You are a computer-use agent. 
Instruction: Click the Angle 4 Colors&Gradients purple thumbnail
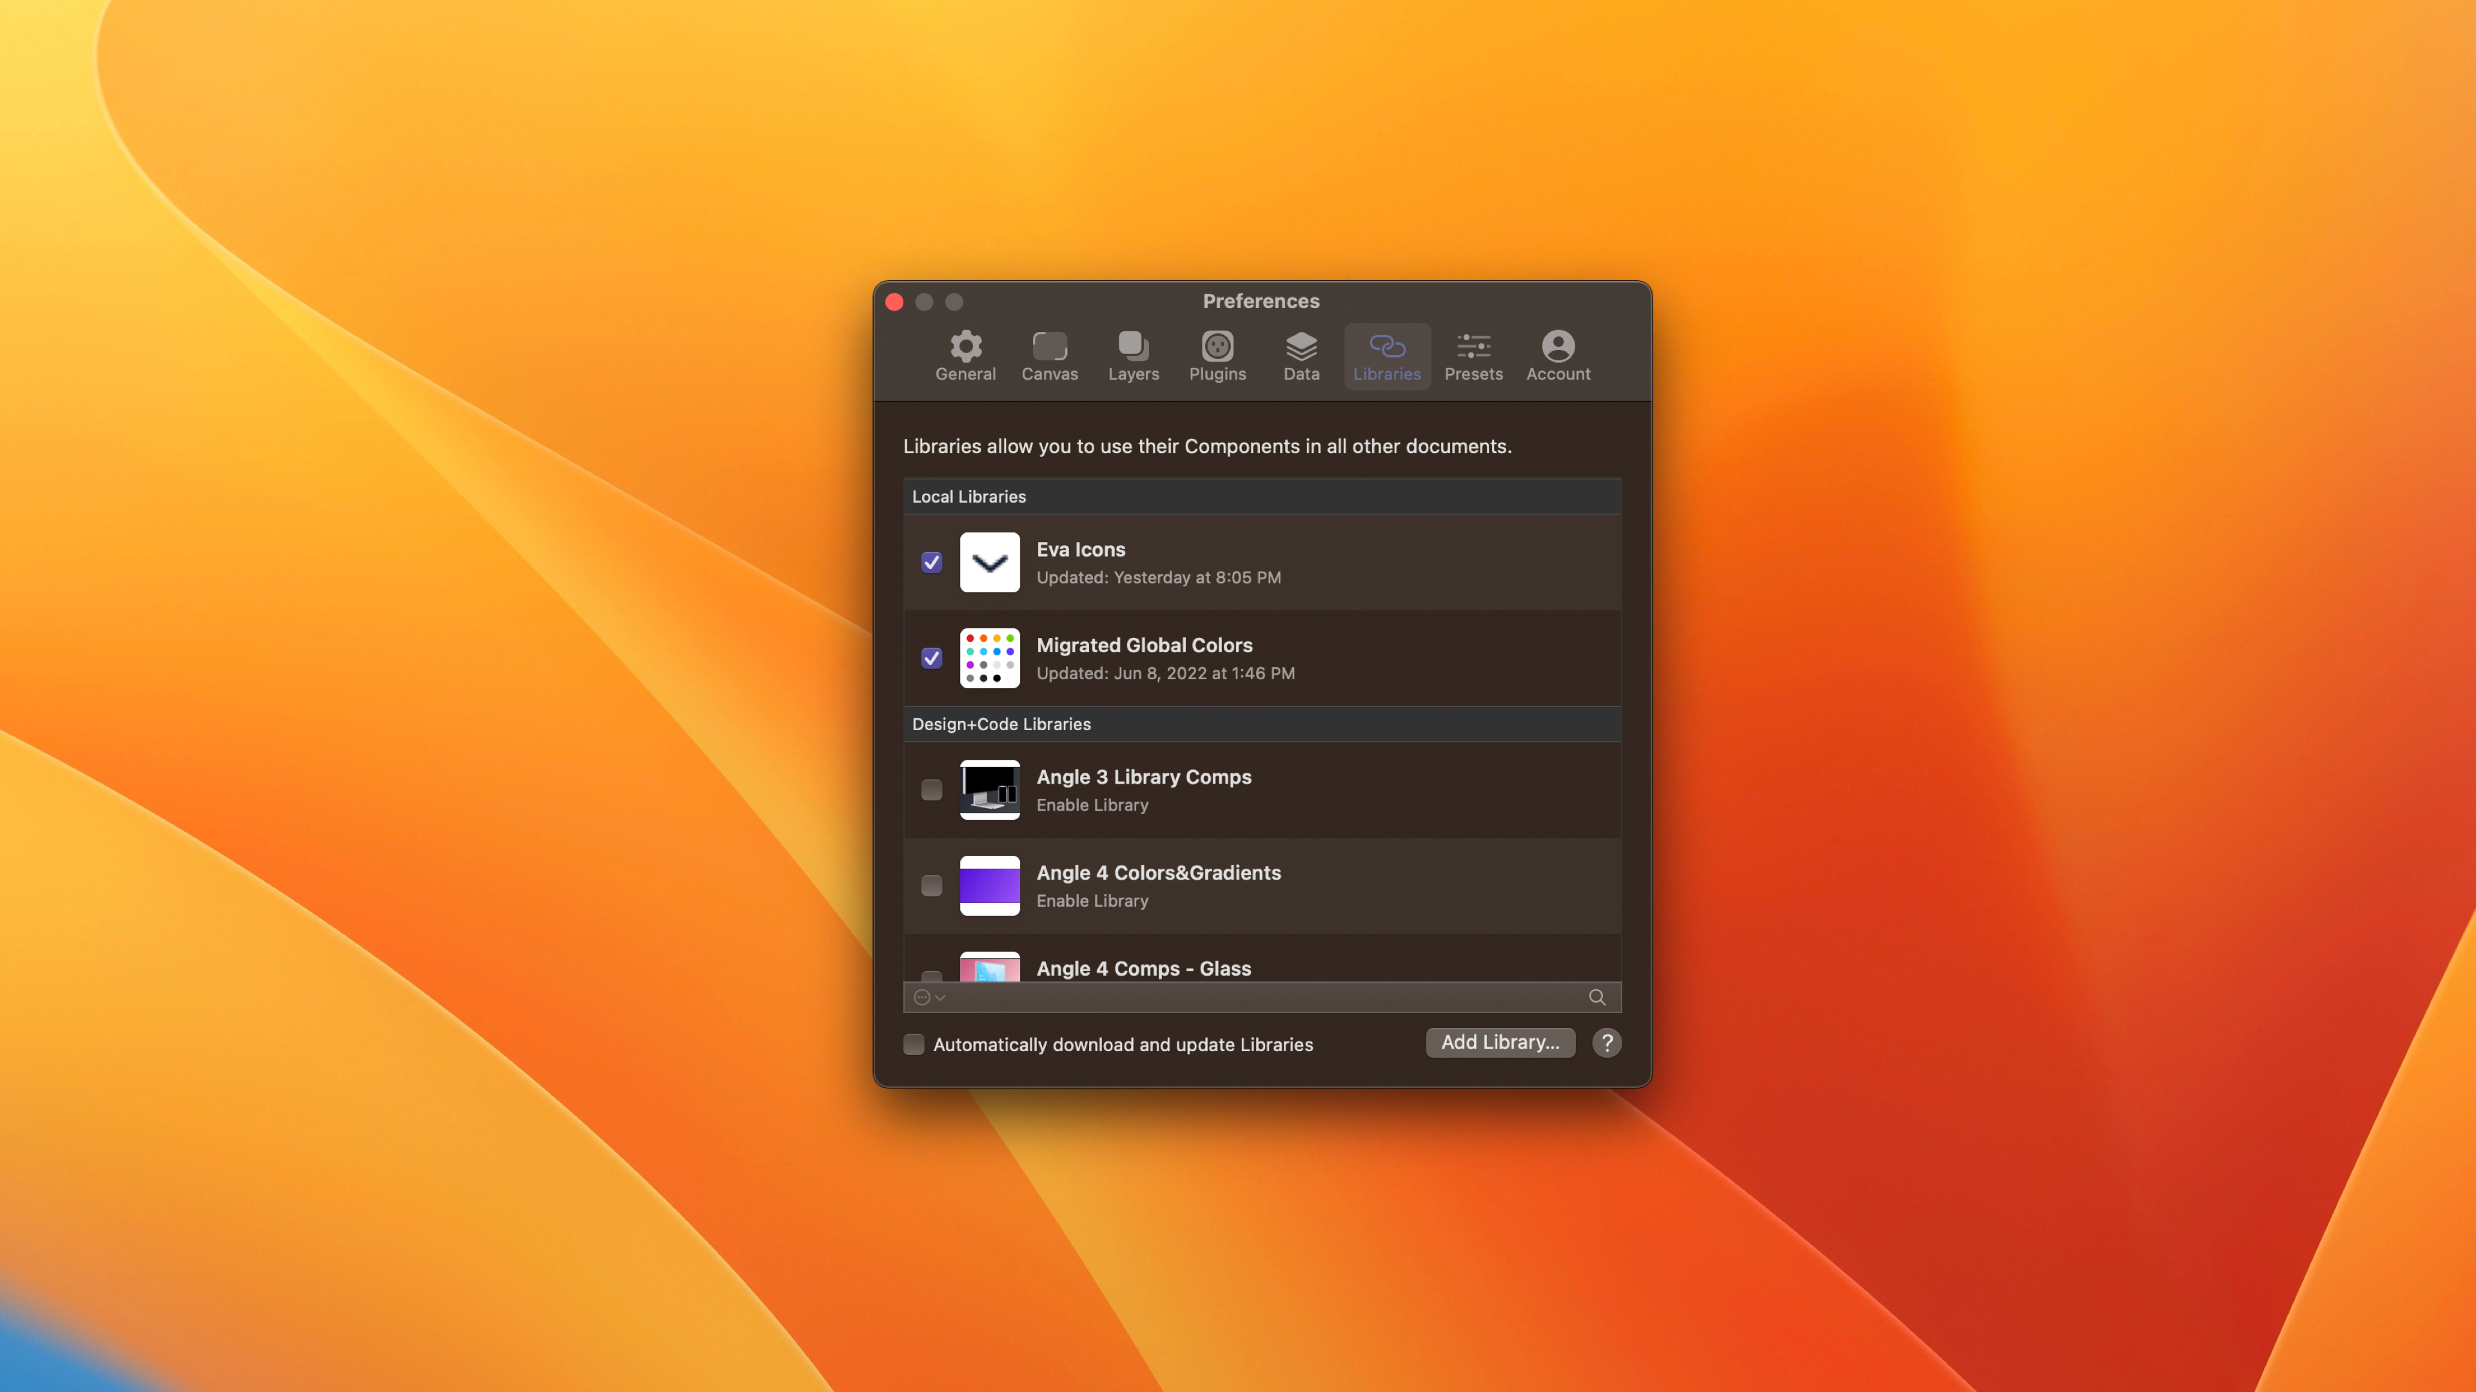point(989,885)
